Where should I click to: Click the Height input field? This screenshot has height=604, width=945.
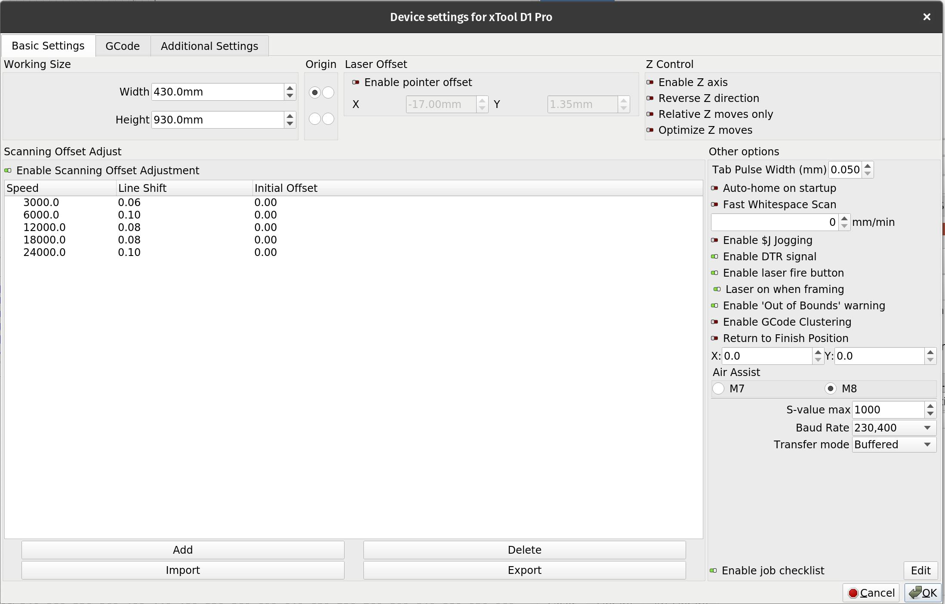tap(217, 120)
